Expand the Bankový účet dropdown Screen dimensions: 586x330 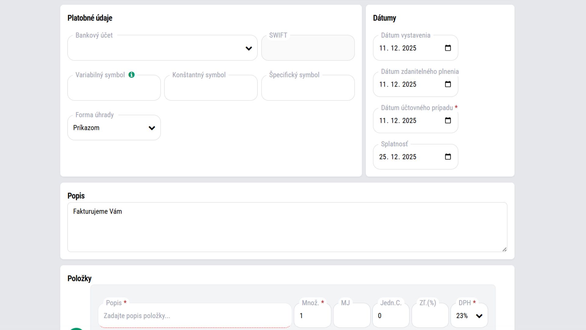pos(162,48)
